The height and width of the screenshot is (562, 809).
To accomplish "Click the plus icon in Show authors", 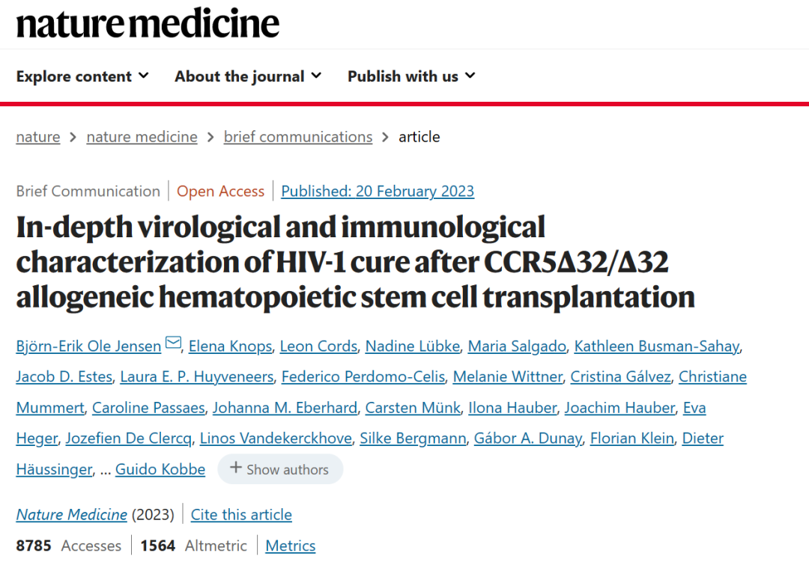I will 236,468.
